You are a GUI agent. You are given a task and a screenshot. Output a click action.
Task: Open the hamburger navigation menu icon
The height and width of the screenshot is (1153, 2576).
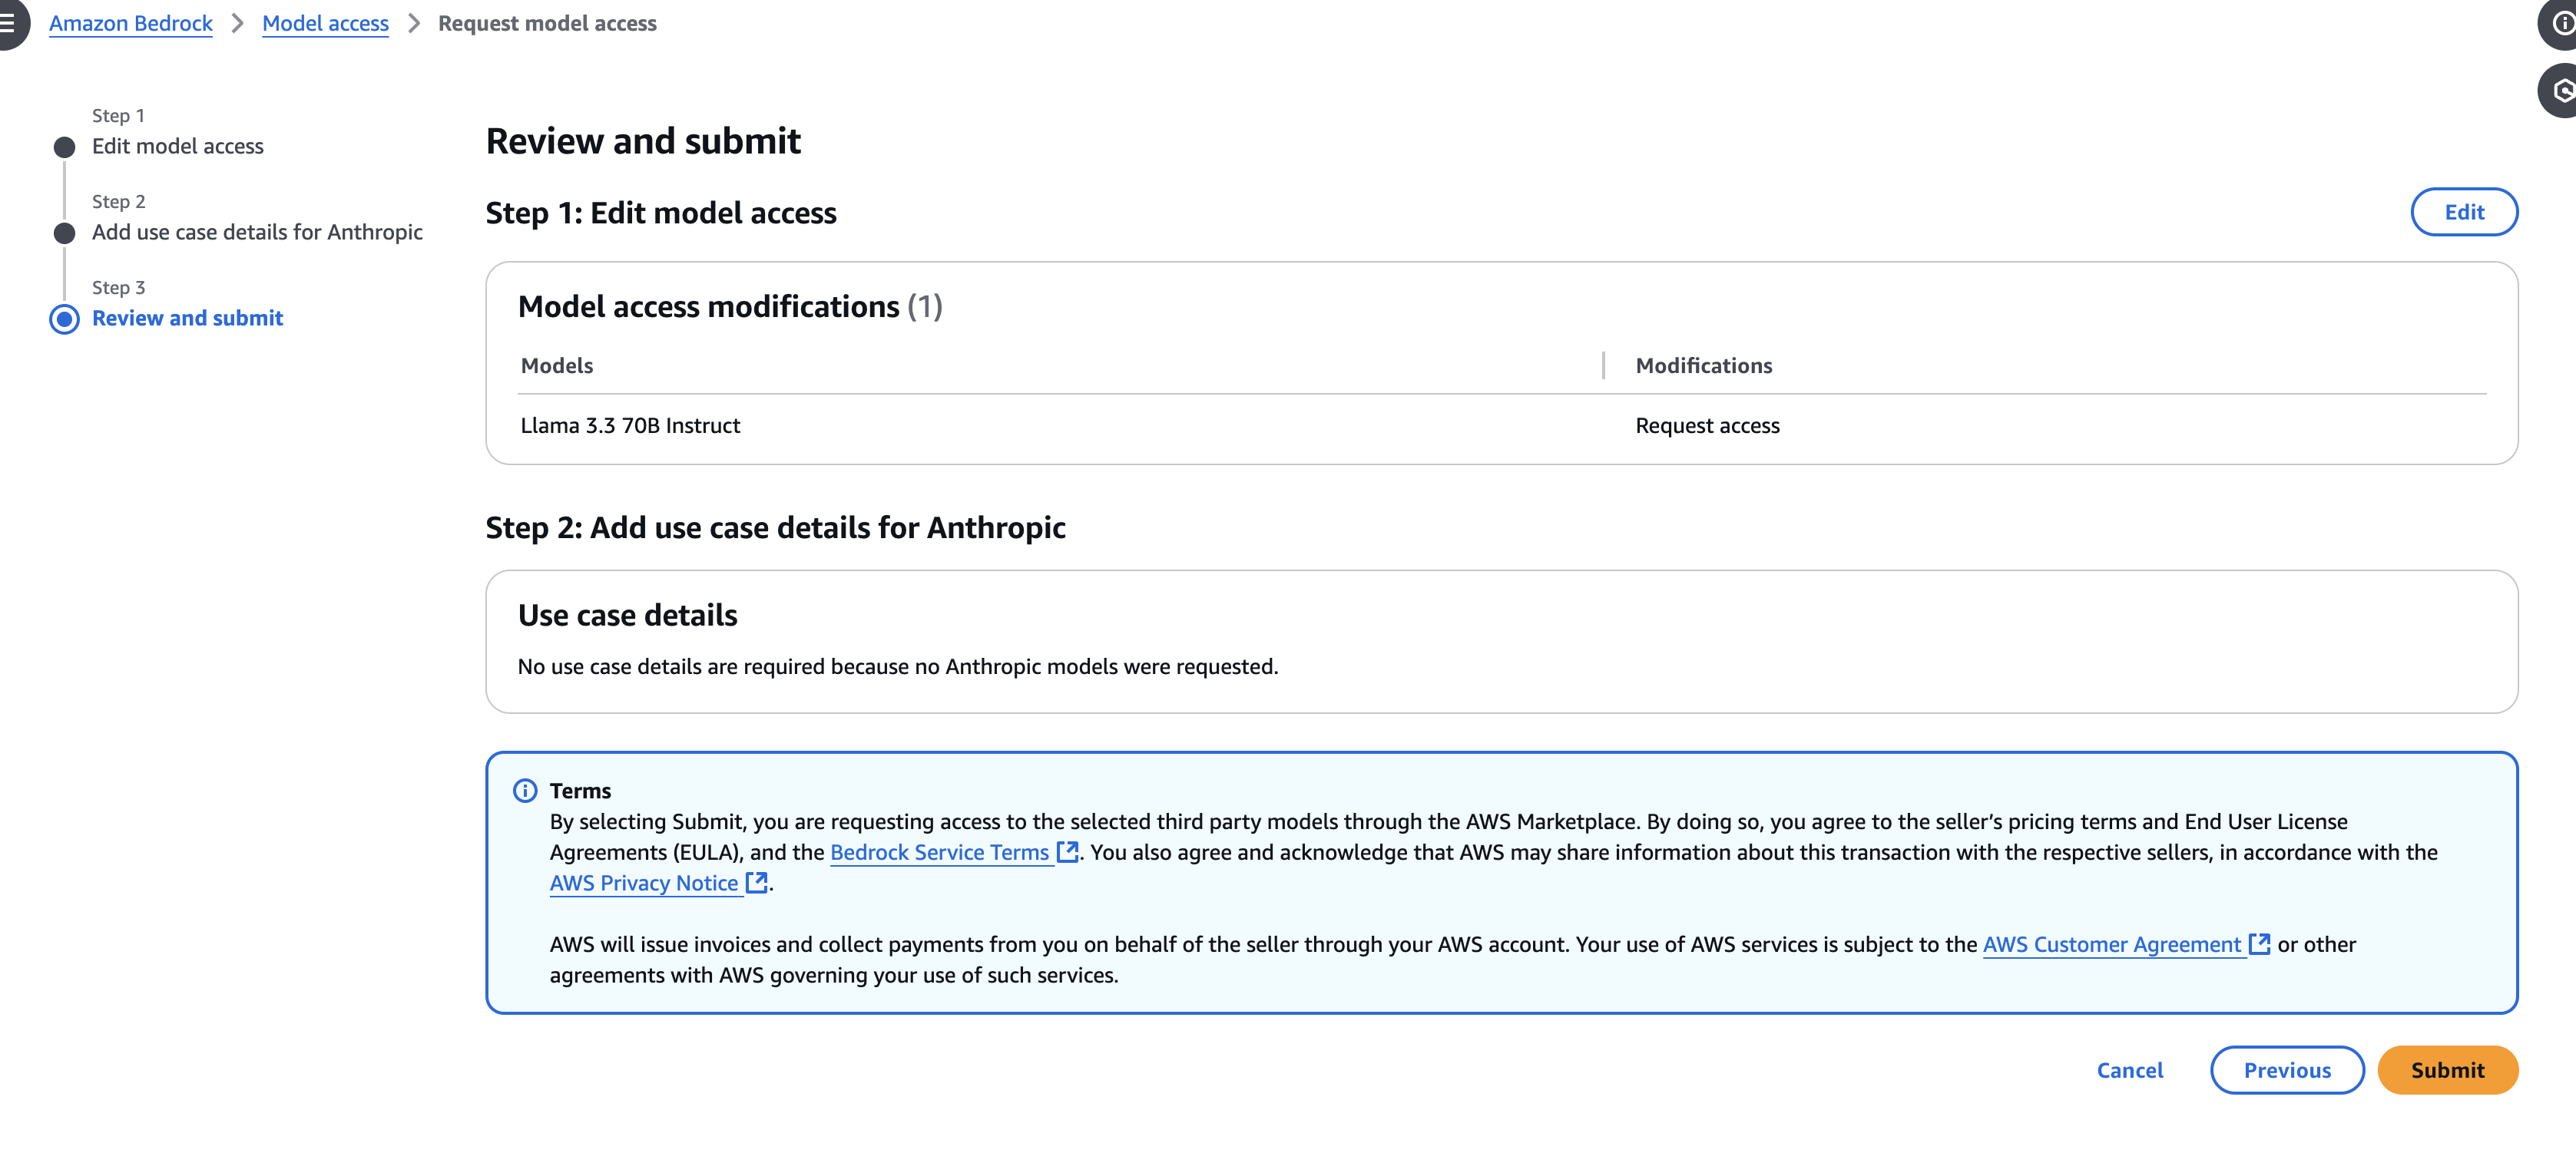8,22
